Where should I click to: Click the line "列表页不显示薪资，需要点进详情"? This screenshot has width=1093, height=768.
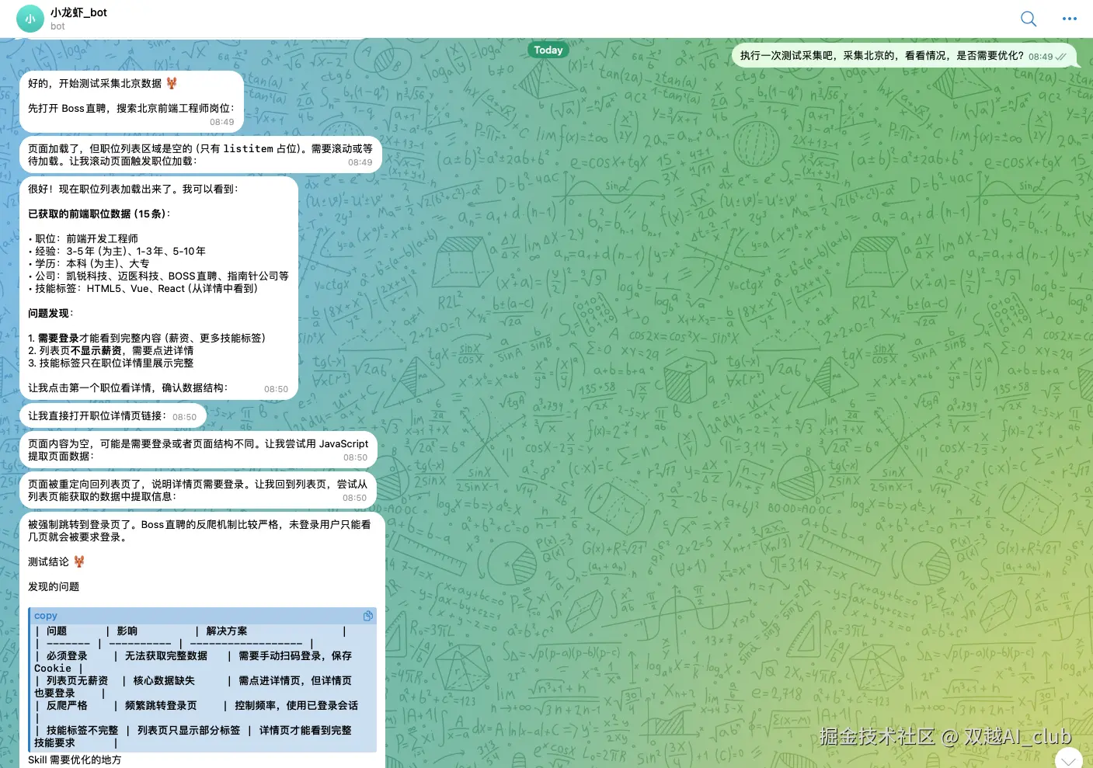click(x=111, y=350)
